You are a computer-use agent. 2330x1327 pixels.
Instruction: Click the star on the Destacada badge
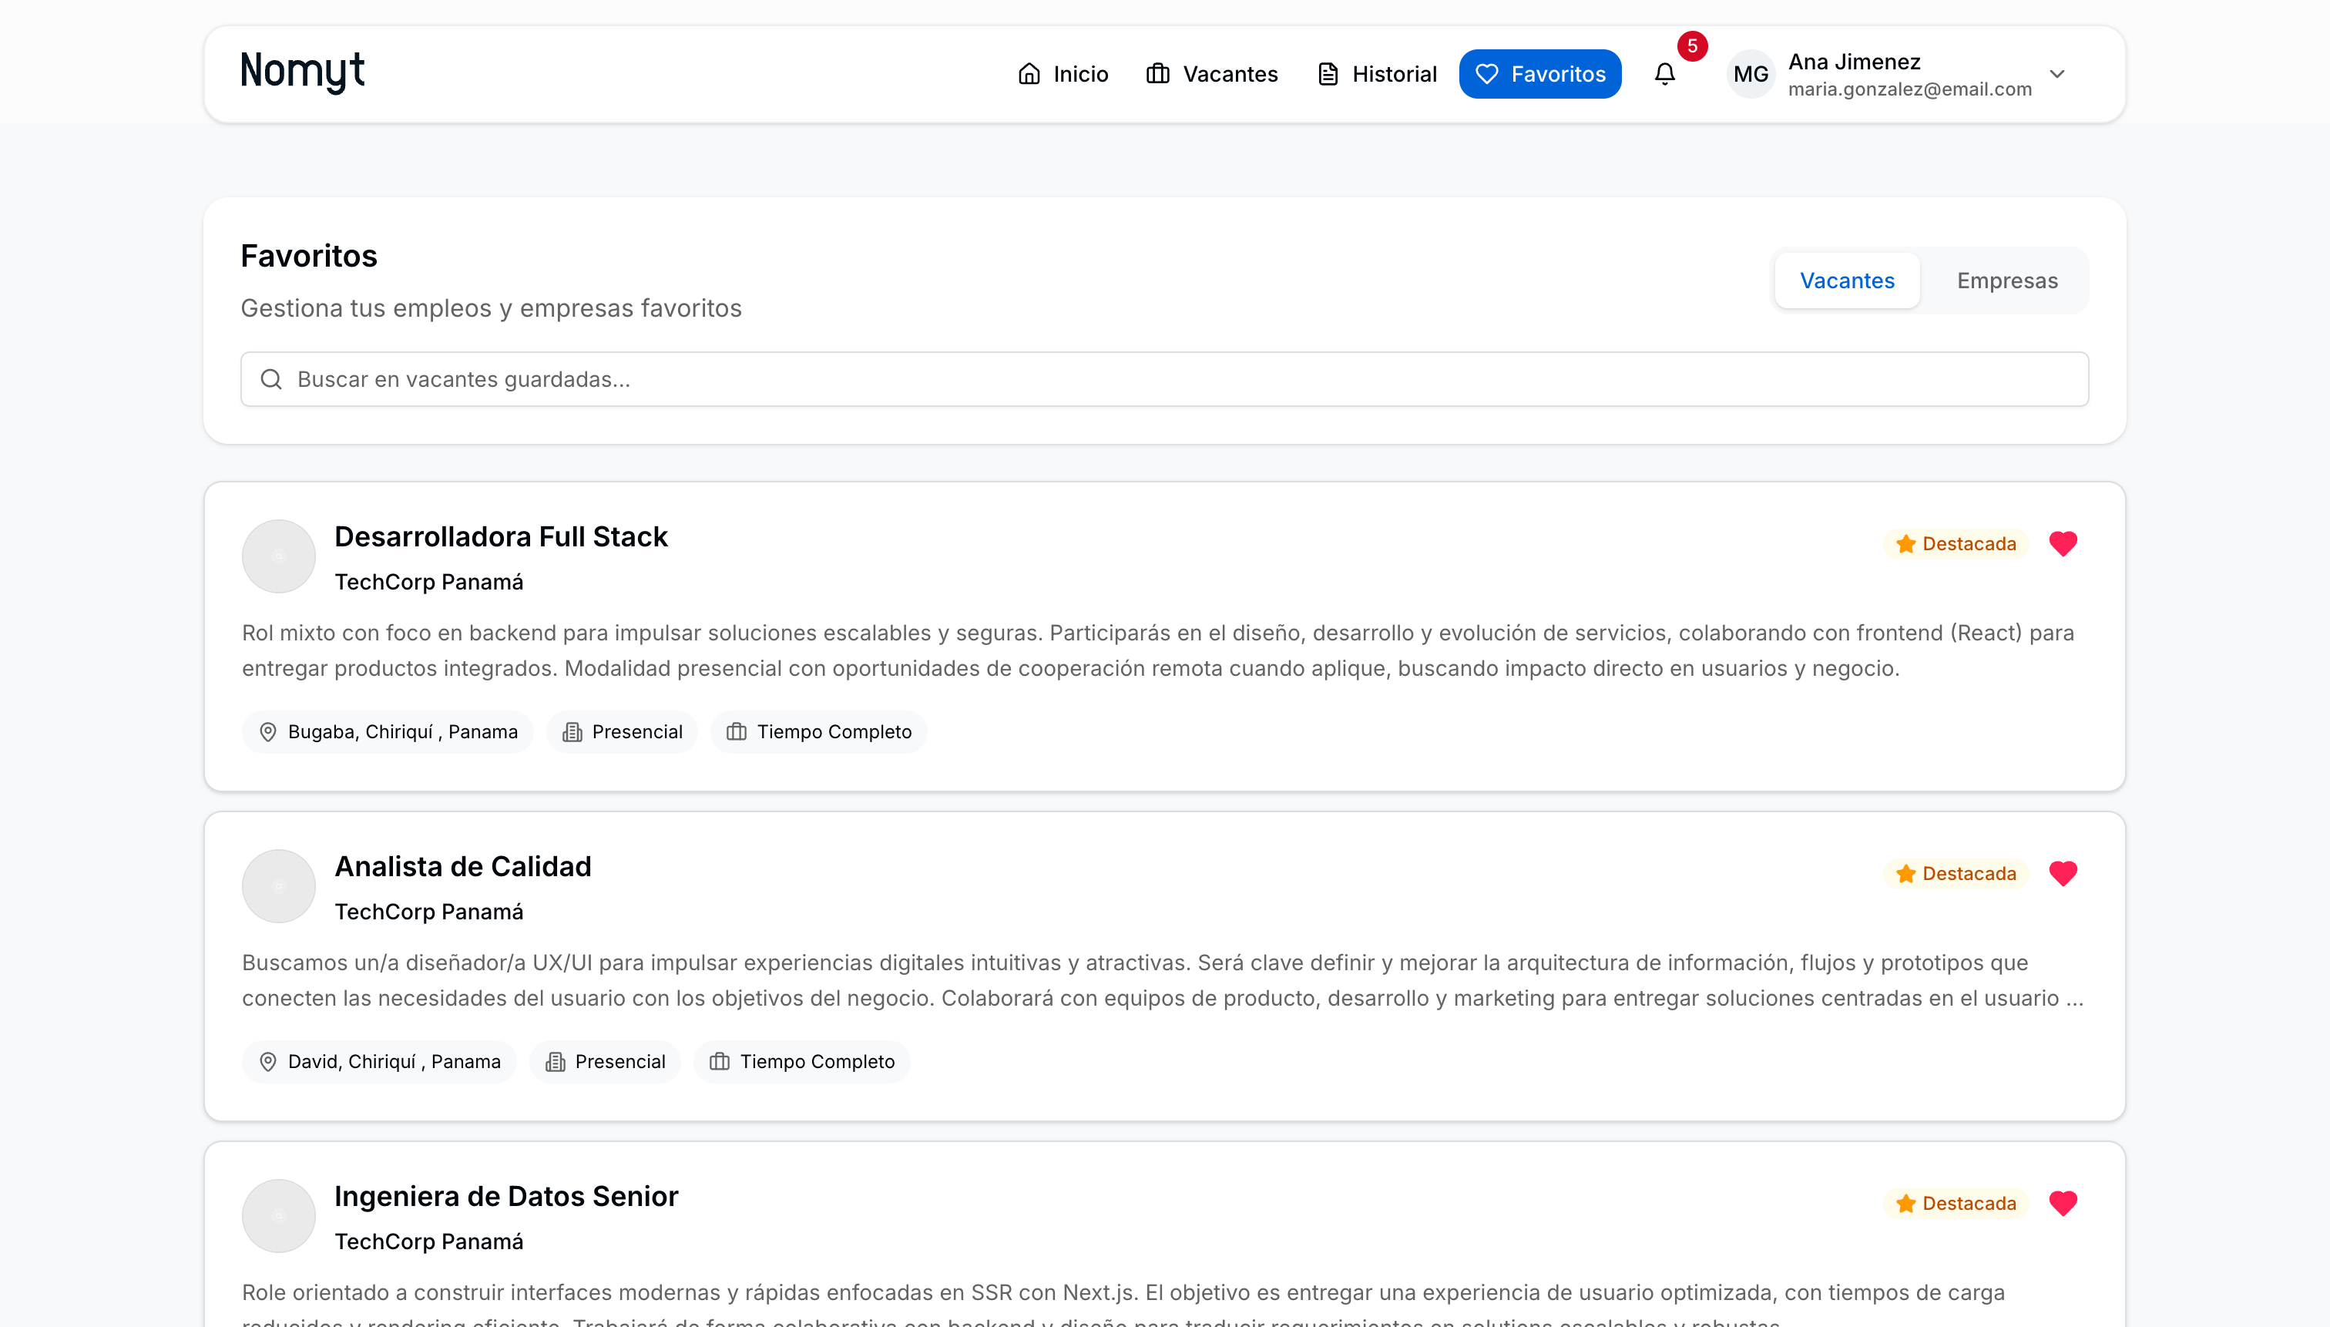click(1905, 543)
